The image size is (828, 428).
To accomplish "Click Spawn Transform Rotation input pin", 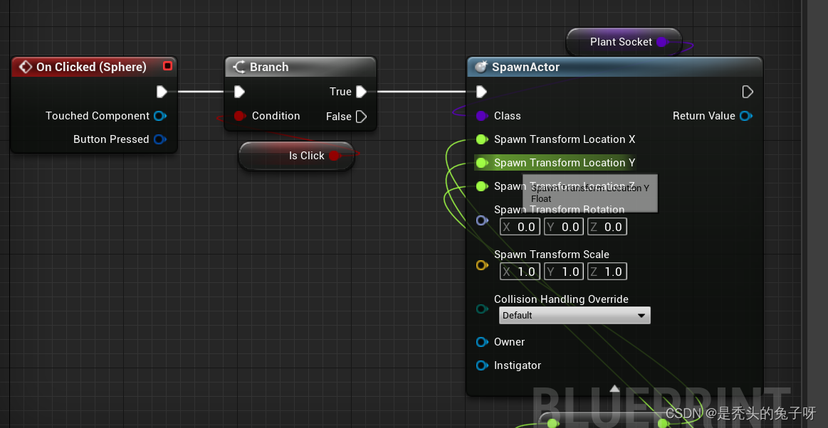I will pos(481,220).
